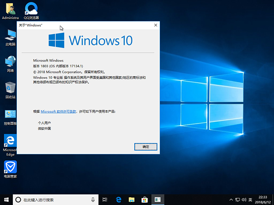274x205 pixels.
Task: Show hidden tray icons chevron
Action: tap(231, 200)
